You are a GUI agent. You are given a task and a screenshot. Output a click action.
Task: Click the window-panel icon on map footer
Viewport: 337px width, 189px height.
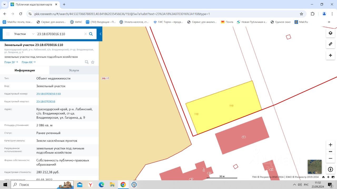click(333, 177)
